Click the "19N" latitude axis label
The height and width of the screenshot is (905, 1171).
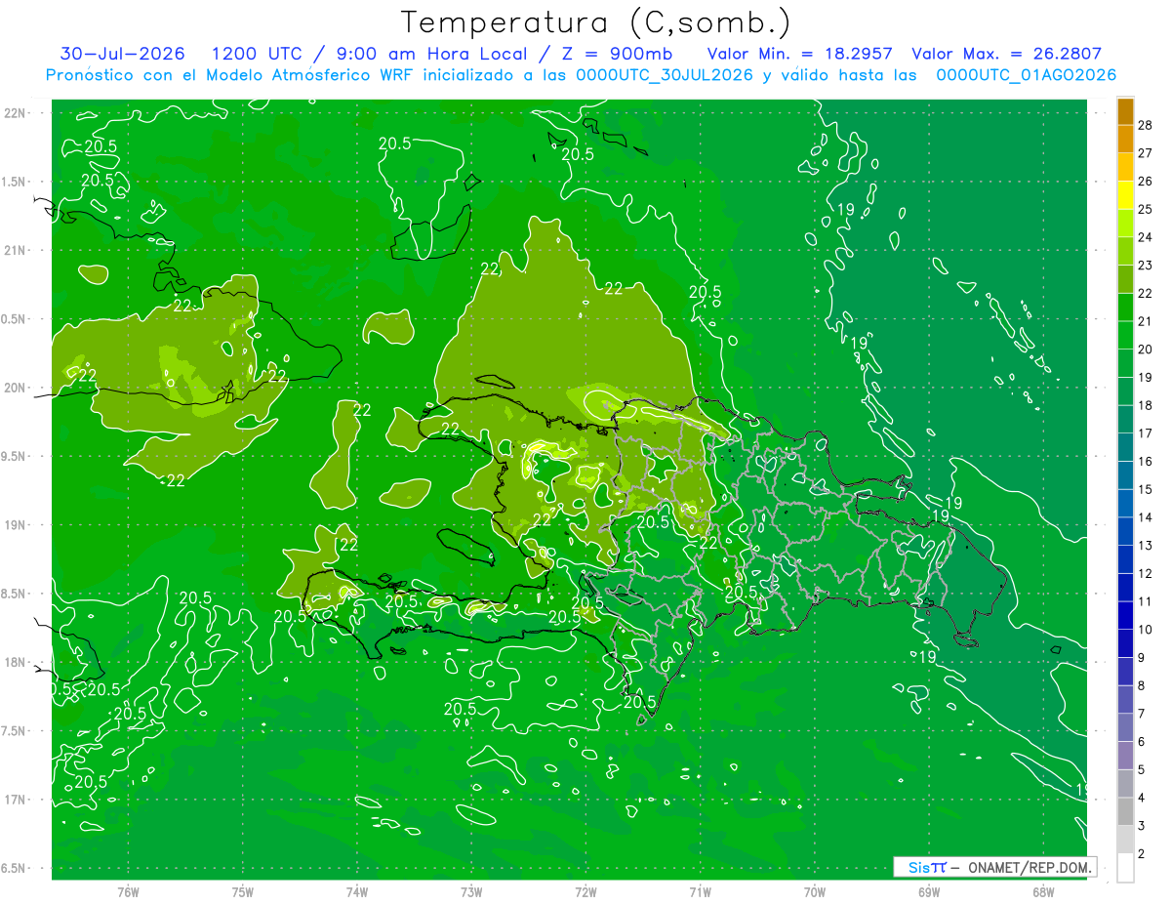click(14, 525)
